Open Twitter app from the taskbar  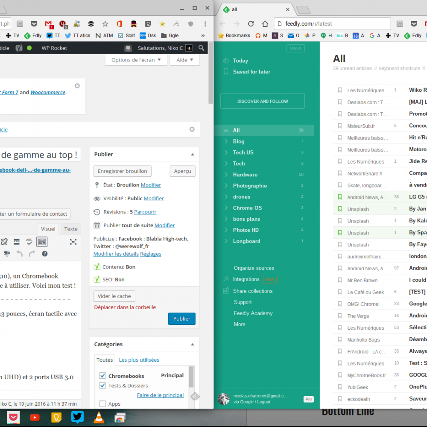(78, 417)
